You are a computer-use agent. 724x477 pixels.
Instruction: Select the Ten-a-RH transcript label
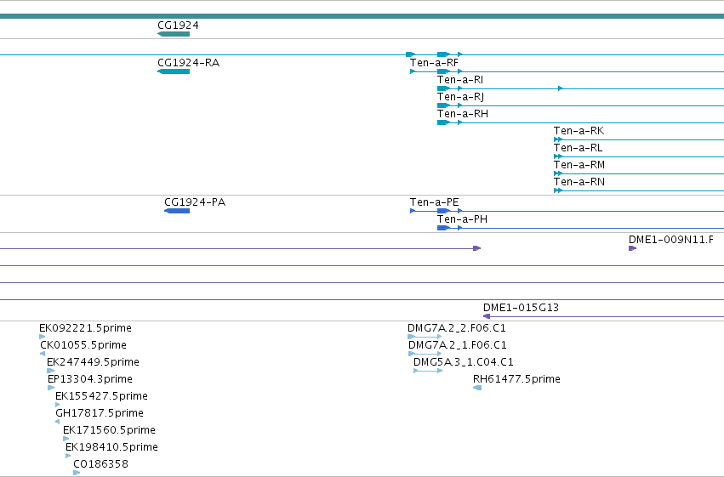(x=463, y=114)
